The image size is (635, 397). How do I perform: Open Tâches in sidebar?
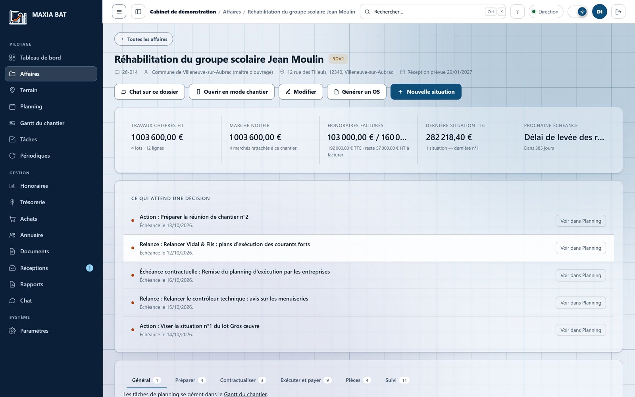[51, 139]
